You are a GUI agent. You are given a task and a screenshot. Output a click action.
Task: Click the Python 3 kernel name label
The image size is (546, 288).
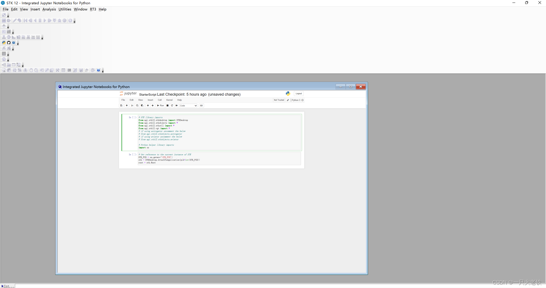(x=296, y=100)
